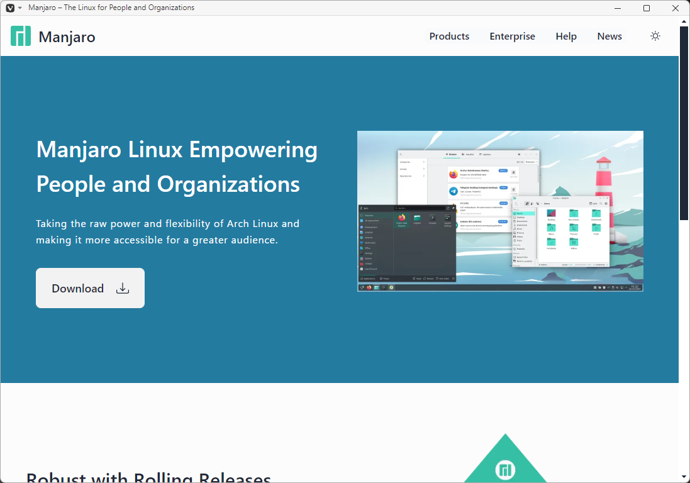Viewport: 690px width, 483px height.
Task: Open the Enterprise menu
Action: [512, 36]
